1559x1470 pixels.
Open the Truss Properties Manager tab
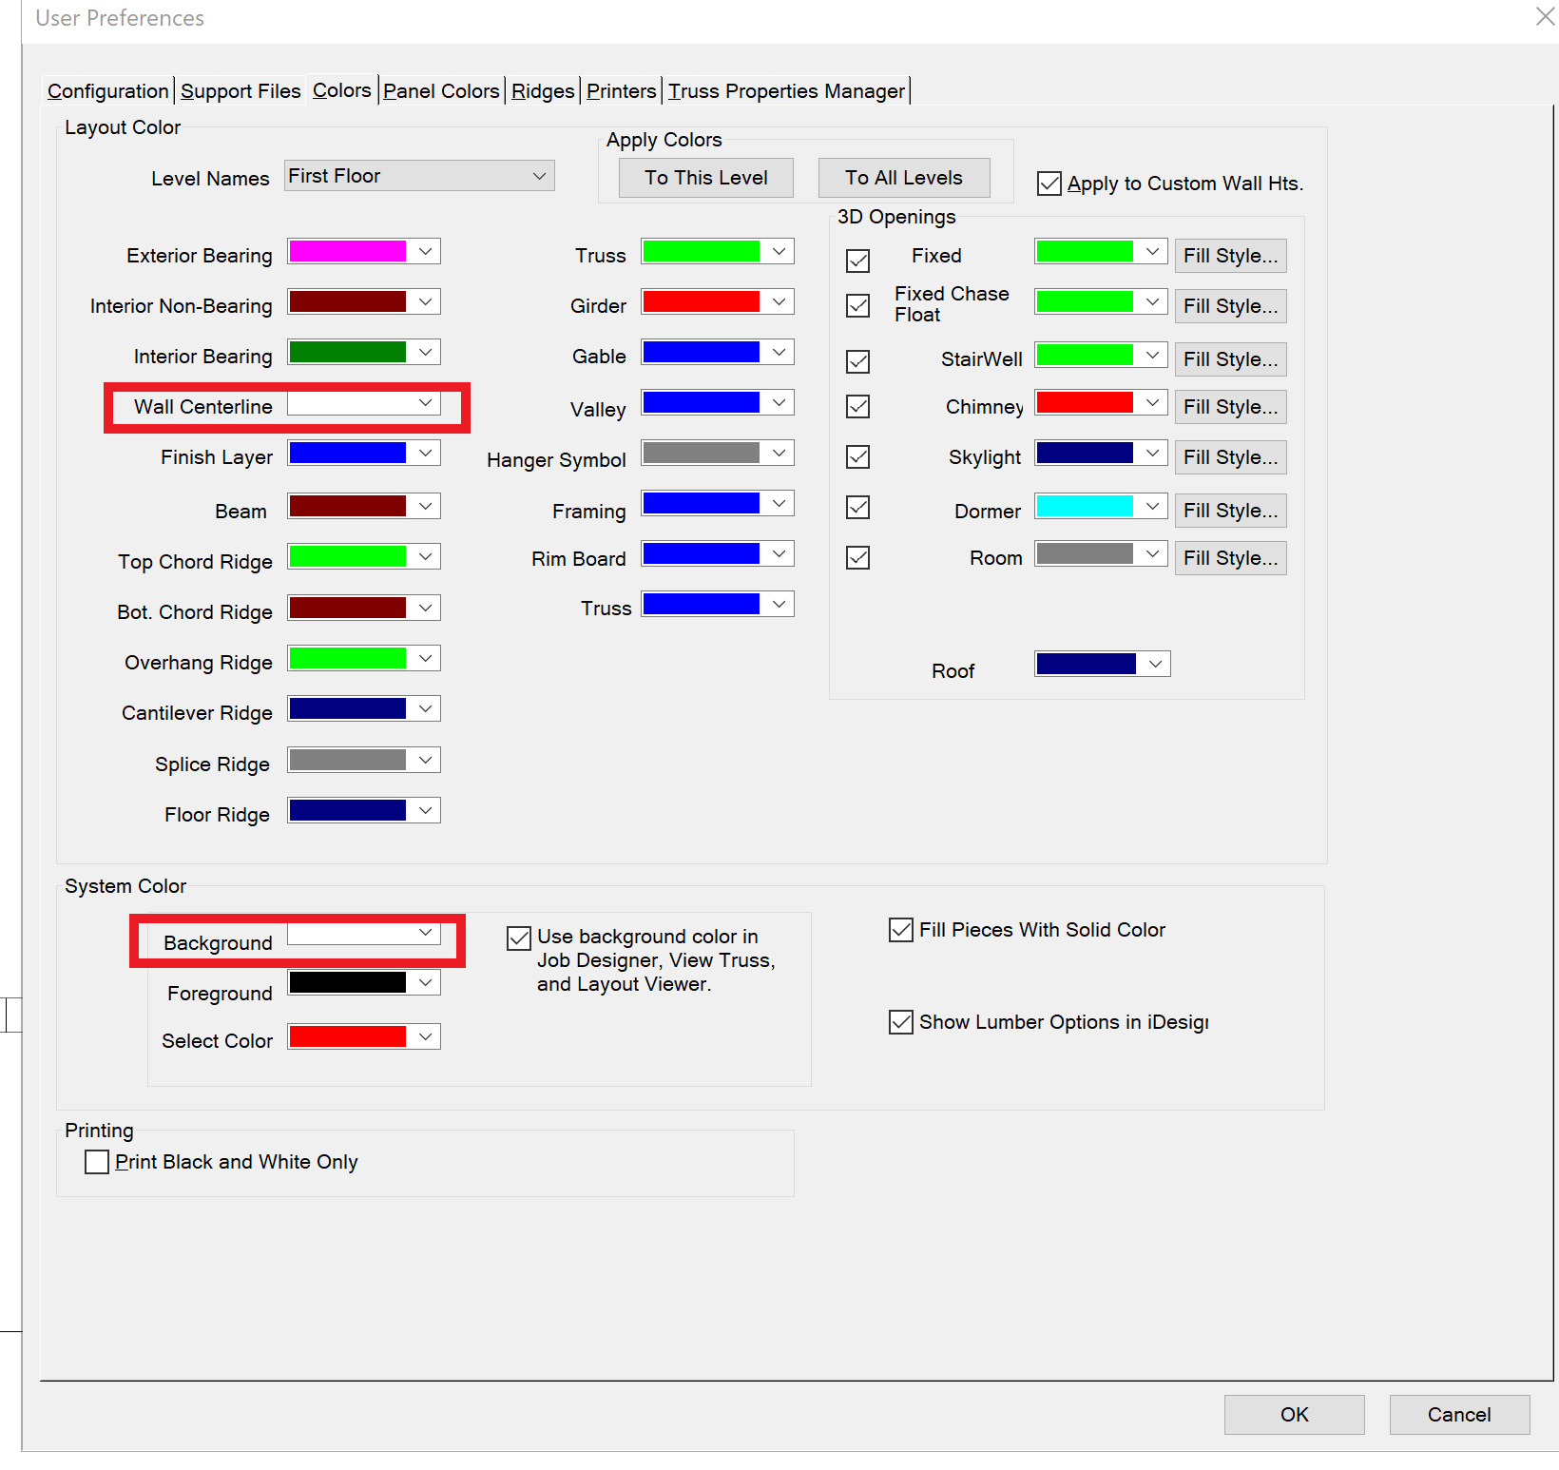click(786, 91)
